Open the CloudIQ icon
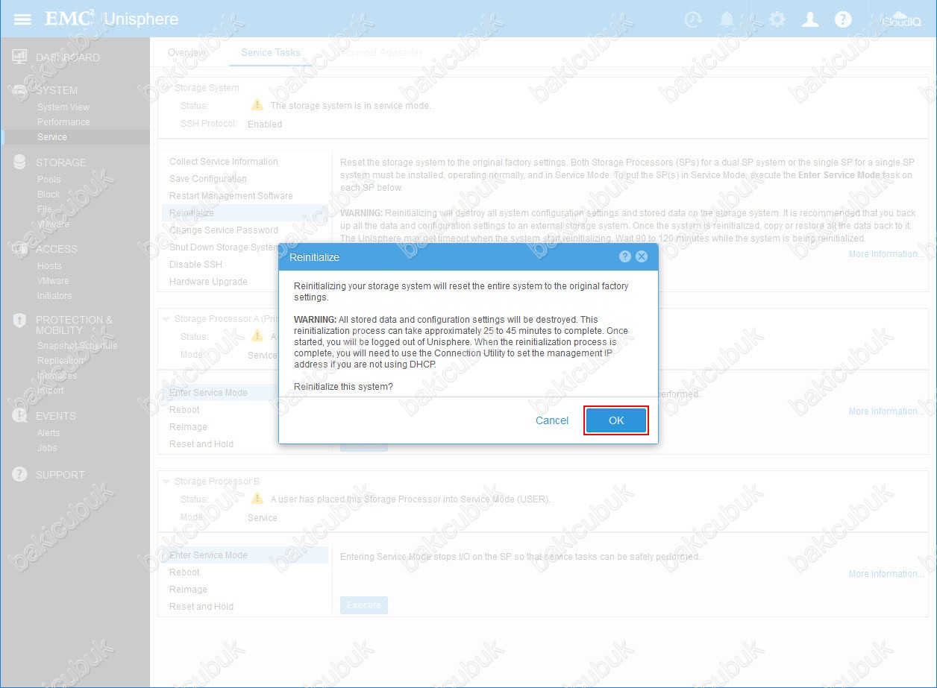 tap(901, 19)
